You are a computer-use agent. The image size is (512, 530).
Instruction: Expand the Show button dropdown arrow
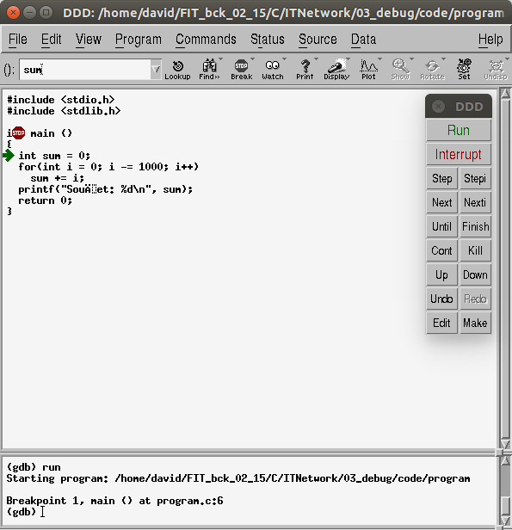coord(411,59)
